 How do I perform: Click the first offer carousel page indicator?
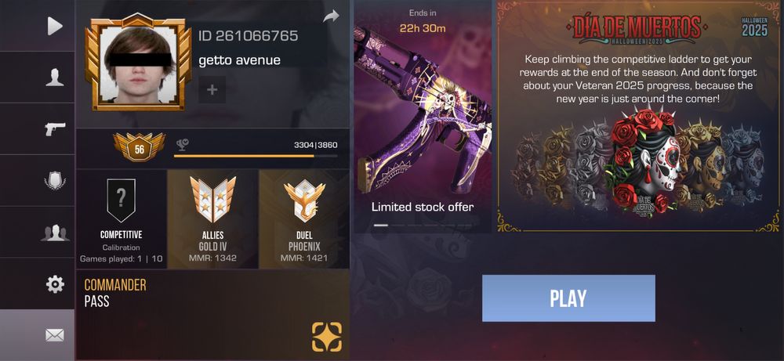coord(381,226)
